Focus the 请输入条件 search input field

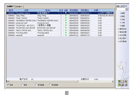pos(121,9)
